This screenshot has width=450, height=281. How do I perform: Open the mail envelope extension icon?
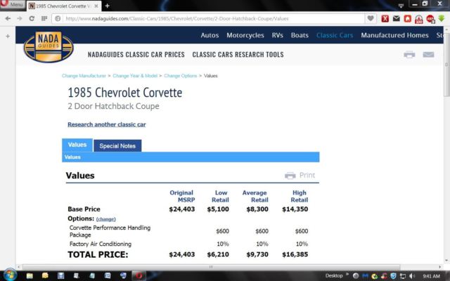[397, 19]
